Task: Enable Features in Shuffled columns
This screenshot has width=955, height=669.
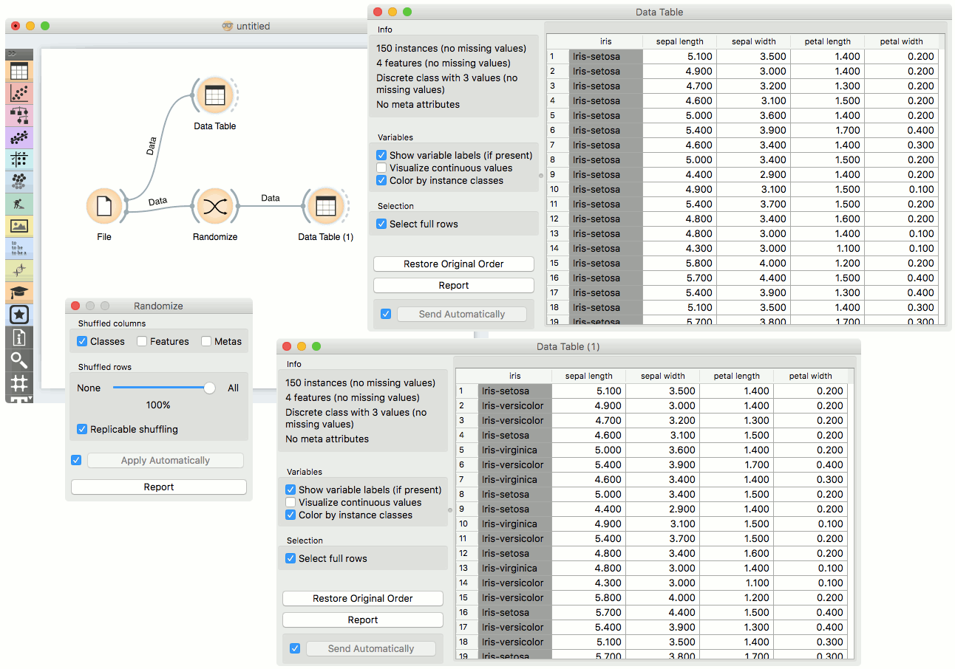Action: (141, 341)
